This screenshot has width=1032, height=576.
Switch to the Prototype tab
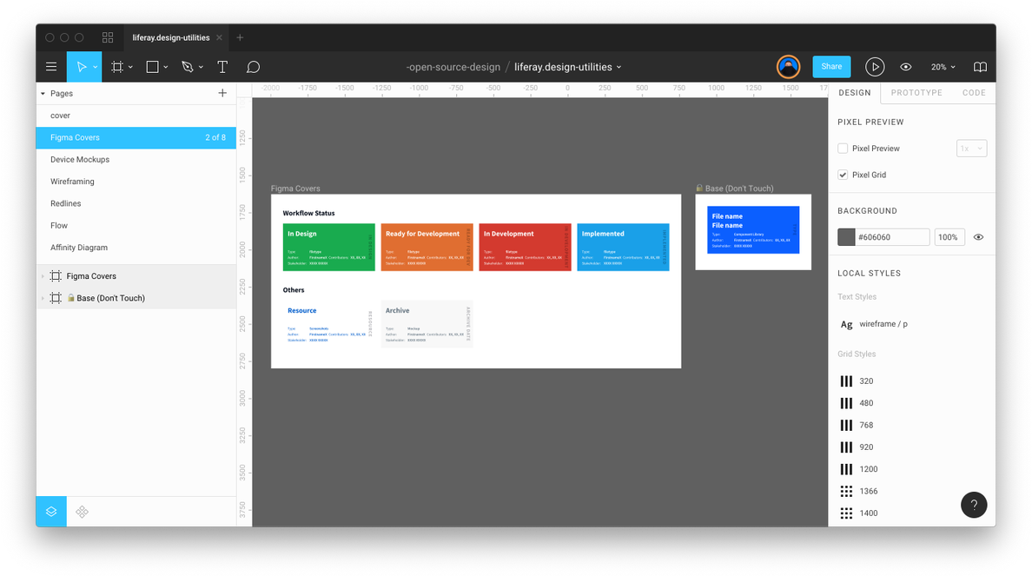(x=916, y=92)
